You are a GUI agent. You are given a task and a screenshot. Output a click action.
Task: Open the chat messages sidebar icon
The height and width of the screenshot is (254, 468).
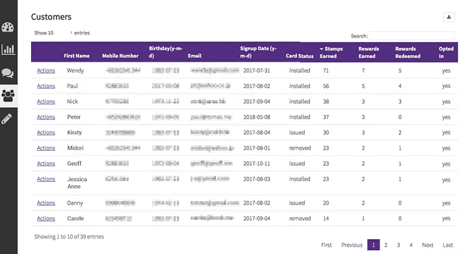pos(8,73)
